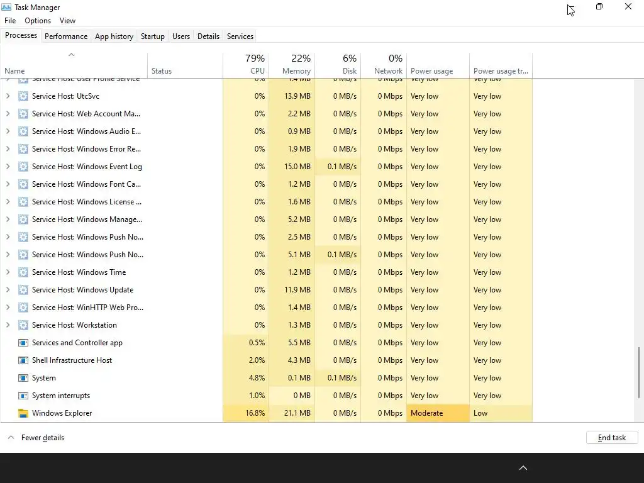Click gear icon of Service Host: UtcSvc
Viewport: 644px width, 483px height.
pyautogui.click(x=23, y=96)
